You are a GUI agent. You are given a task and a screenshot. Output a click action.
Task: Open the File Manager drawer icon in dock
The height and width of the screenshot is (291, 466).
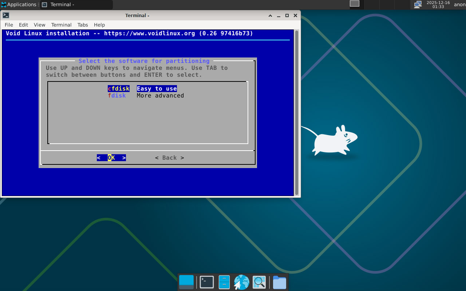224,282
